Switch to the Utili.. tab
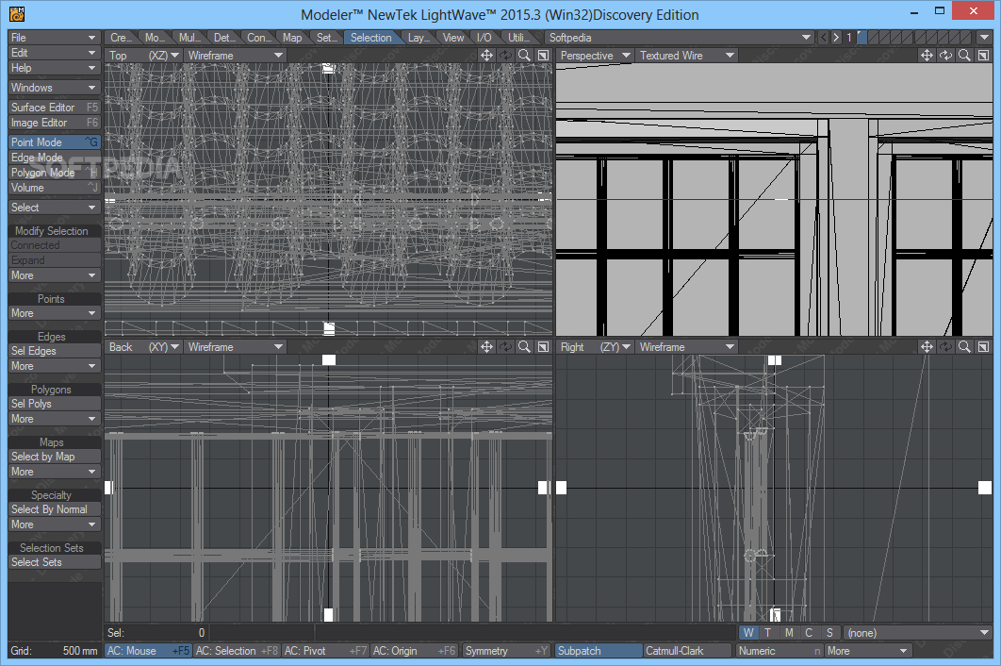 coord(518,38)
